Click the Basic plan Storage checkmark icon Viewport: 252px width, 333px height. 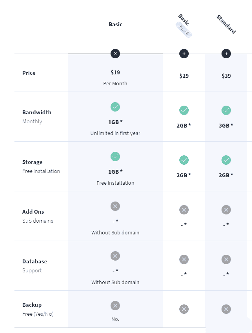(x=115, y=157)
